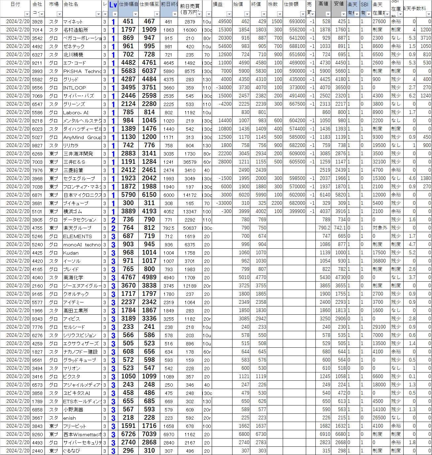Image resolution: width=432 pixels, height=455 pixels.
Task: Click 損益 value -34000 in INTLOOP row
Action: [222, 87]
